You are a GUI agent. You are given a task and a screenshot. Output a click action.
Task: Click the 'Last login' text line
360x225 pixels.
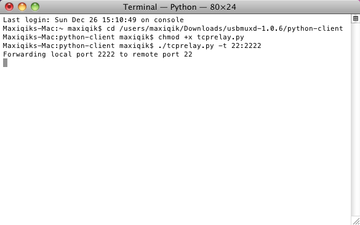pyautogui.click(x=93, y=20)
